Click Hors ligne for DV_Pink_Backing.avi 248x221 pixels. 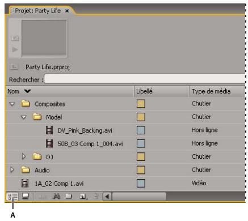204,130
